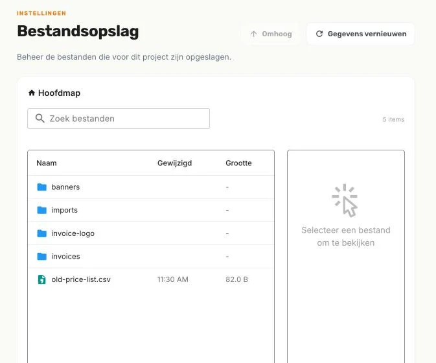Click the Gewijzigd column header
The image size is (436, 363).
[x=175, y=163]
